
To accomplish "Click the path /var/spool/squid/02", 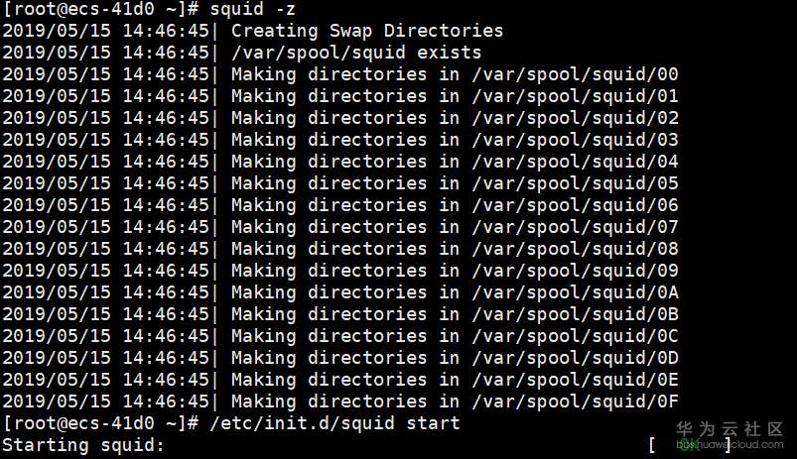I will tap(575, 118).
